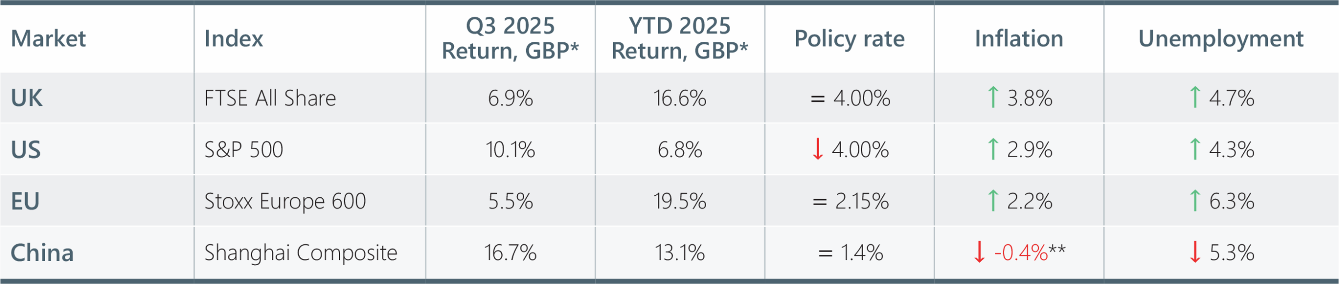The height and width of the screenshot is (284, 1339).
Task: Select the Shanghai Composite index cell
Action: 301,253
